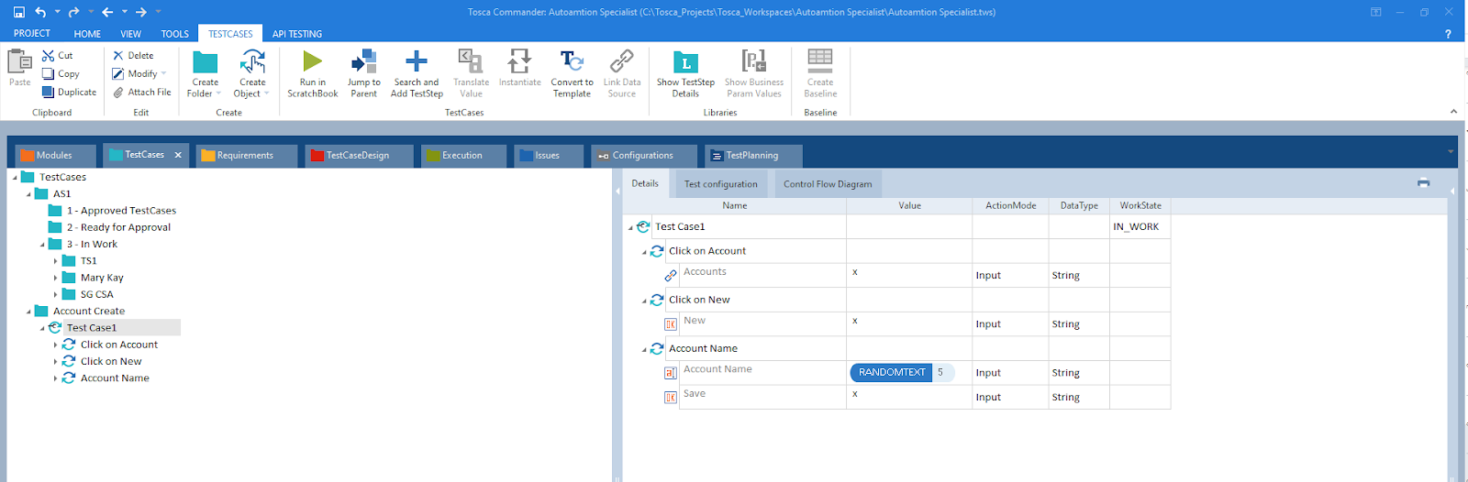Image resolution: width=1468 pixels, height=482 pixels.
Task: Collapse the ribbon with the chevron
Action: click(x=1453, y=112)
